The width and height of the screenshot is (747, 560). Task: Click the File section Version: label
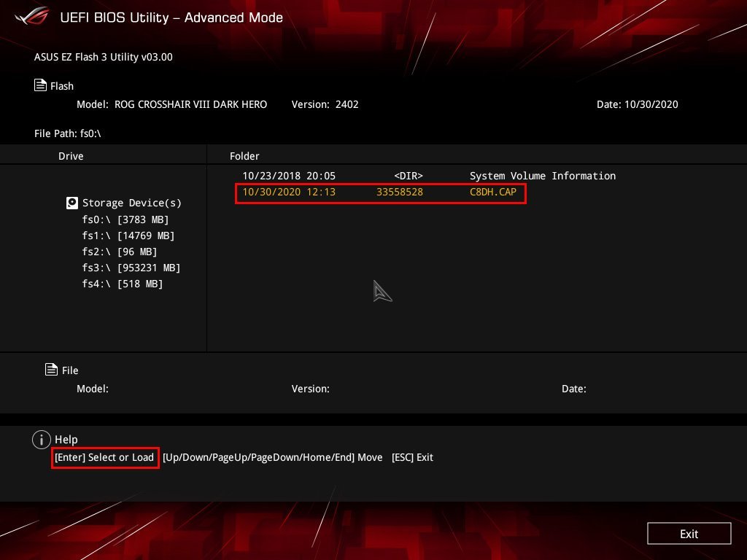[310, 389]
